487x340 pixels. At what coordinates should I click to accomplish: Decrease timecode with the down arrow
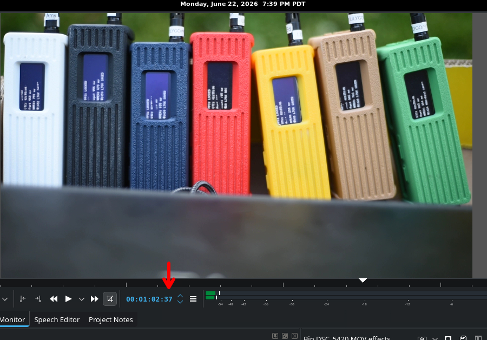(180, 302)
